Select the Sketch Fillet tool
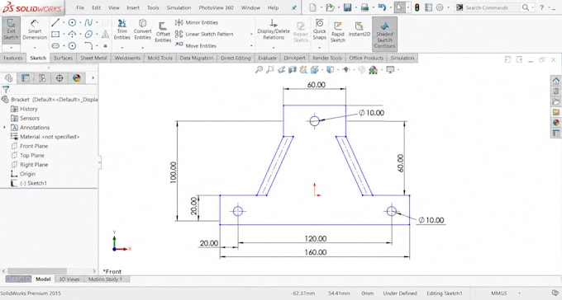562x300 pixels. coord(88,46)
